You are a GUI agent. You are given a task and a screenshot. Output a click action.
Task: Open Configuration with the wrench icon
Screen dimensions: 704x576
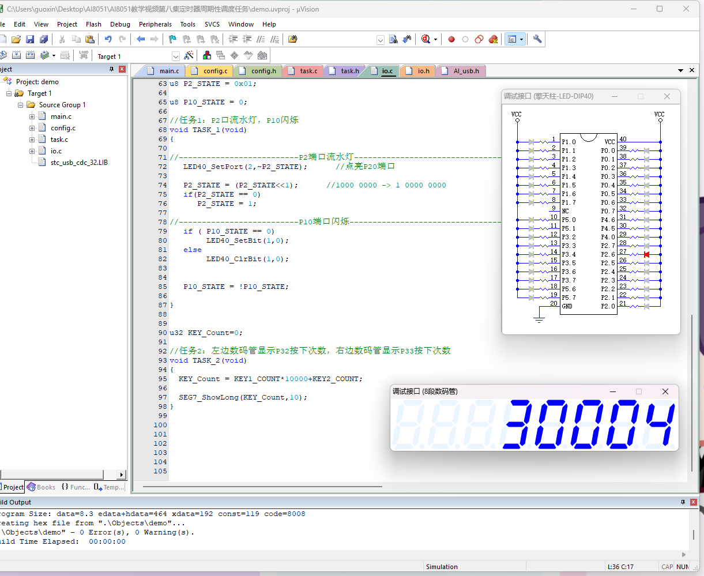[537, 39]
